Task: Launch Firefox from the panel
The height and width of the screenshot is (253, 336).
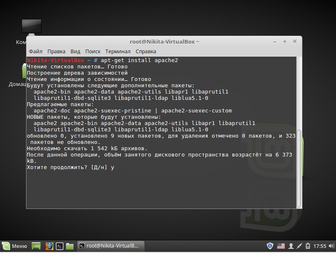Action: click(x=49, y=246)
